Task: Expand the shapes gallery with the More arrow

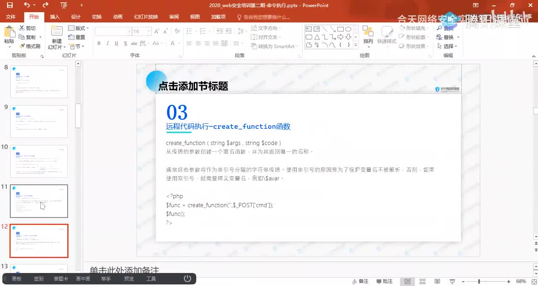Action: 356,45
